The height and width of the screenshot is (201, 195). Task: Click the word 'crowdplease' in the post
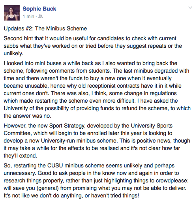(171, 180)
